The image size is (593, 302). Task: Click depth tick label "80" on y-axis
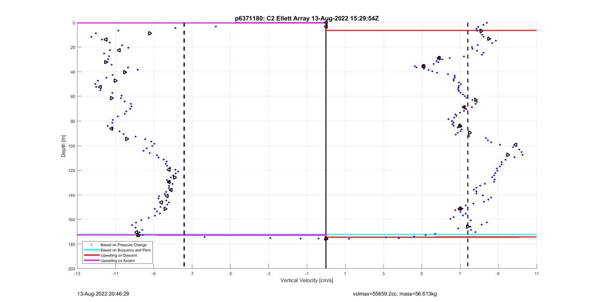72,121
